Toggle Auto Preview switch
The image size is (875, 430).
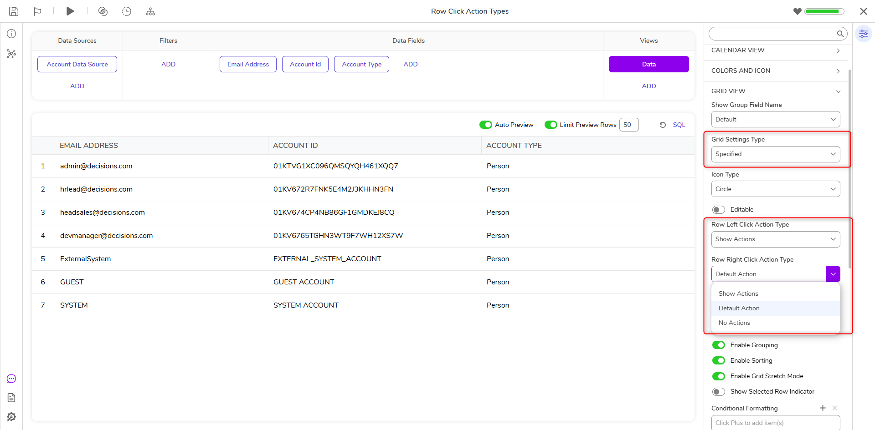pos(486,125)
